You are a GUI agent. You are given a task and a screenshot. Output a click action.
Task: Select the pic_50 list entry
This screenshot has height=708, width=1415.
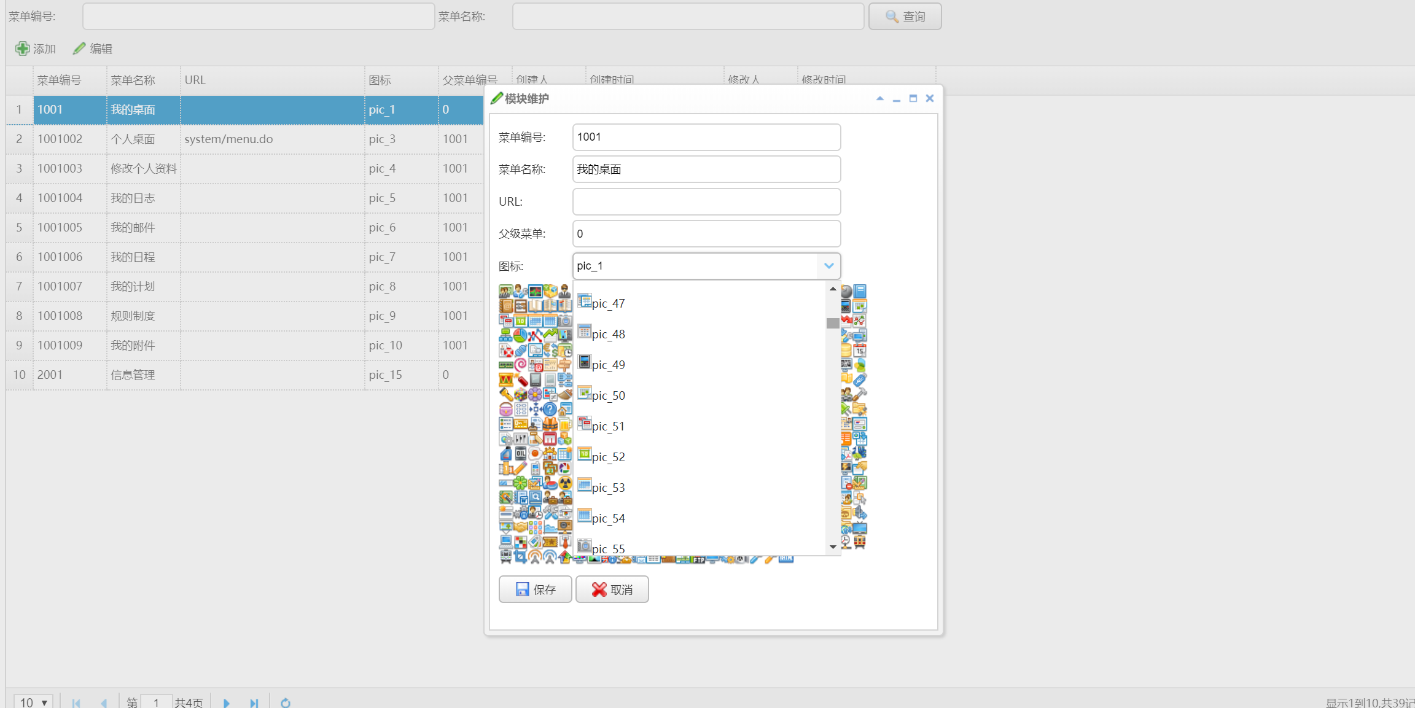point(609,395)
